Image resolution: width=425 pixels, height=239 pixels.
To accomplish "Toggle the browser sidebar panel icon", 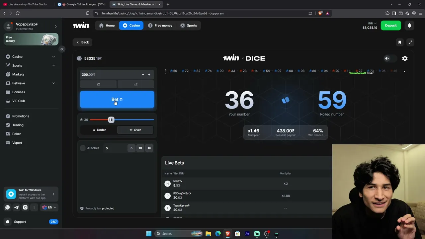I will (394, 13).
